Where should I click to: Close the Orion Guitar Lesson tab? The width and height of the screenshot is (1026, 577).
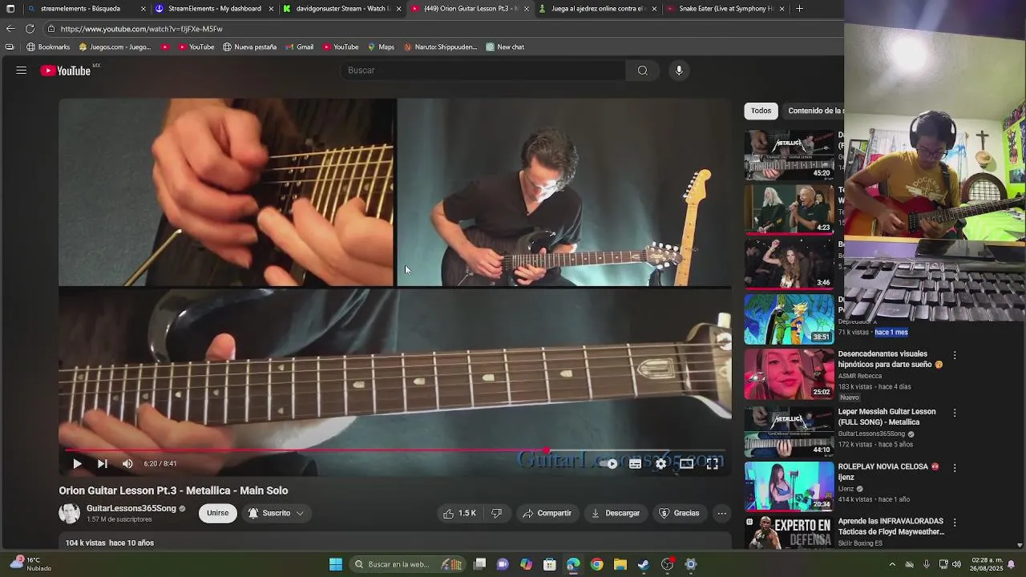click(526, 9)
